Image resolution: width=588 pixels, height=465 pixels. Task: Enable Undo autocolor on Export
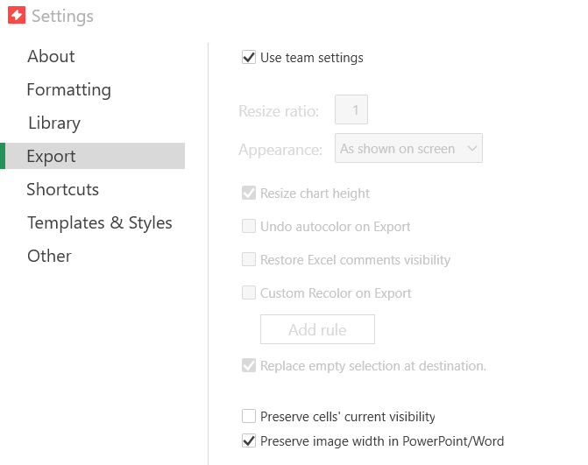pos(249,226)
